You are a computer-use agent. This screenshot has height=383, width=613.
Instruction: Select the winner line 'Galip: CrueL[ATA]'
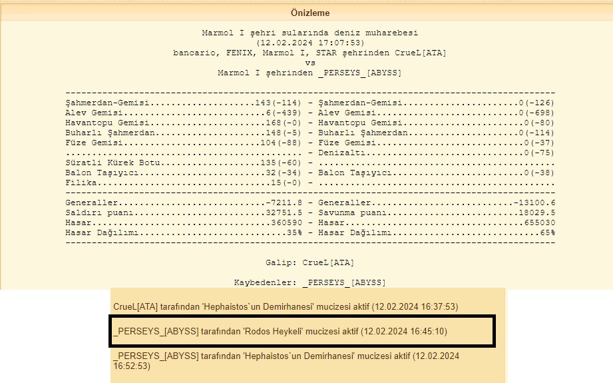pos(310,262)
